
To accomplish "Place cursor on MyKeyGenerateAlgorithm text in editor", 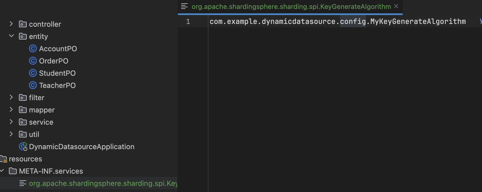I will click(418, 22).
